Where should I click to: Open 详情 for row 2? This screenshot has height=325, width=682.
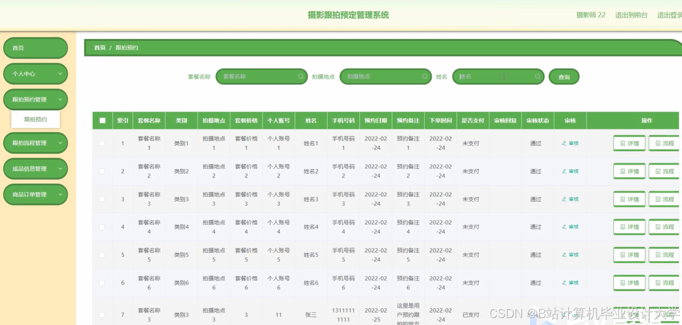point(629,171)
